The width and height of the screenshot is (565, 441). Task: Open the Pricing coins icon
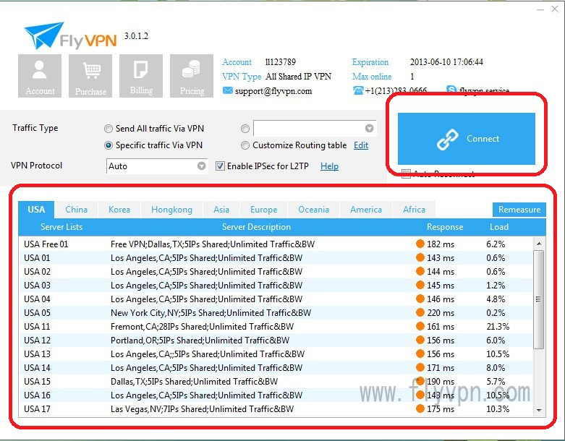(x=192, y=76)
